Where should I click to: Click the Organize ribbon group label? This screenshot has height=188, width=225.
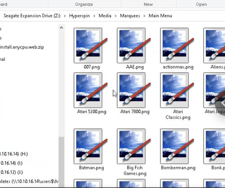[x=84, y=4]
